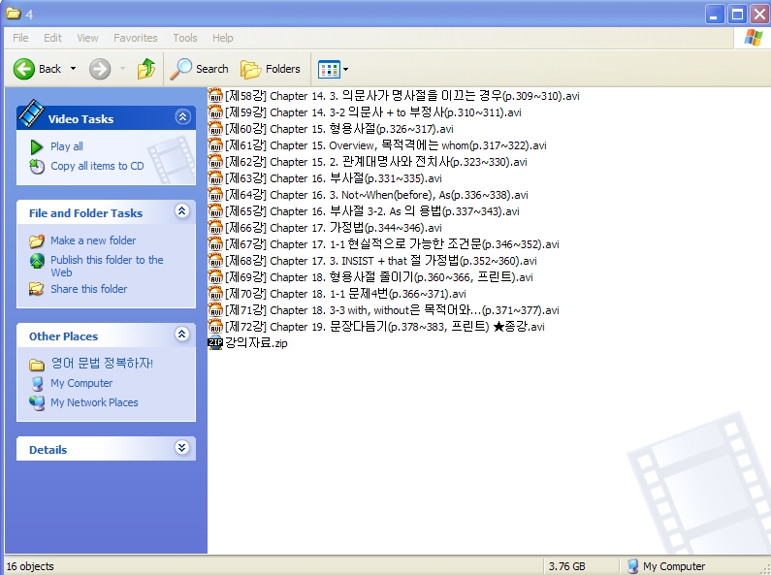771x575 pixels.
Task: Click Share this folder link
Action: tap(89, 289)
